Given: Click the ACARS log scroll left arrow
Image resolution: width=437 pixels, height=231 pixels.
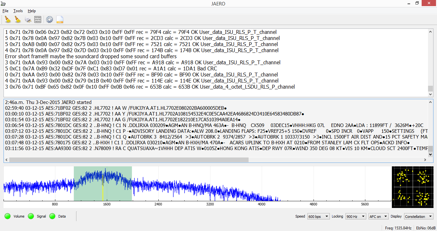Looking at the screenshot, I should pyautogui.click(x=6, y=160).
